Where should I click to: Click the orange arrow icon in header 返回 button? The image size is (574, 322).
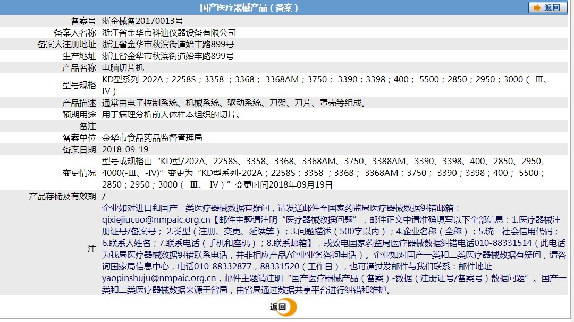tap(537, 7)
